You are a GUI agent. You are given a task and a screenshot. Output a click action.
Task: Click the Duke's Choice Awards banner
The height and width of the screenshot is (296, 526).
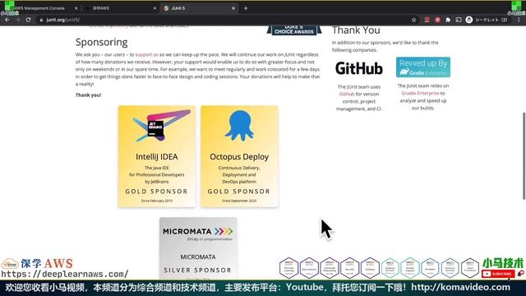294,30
